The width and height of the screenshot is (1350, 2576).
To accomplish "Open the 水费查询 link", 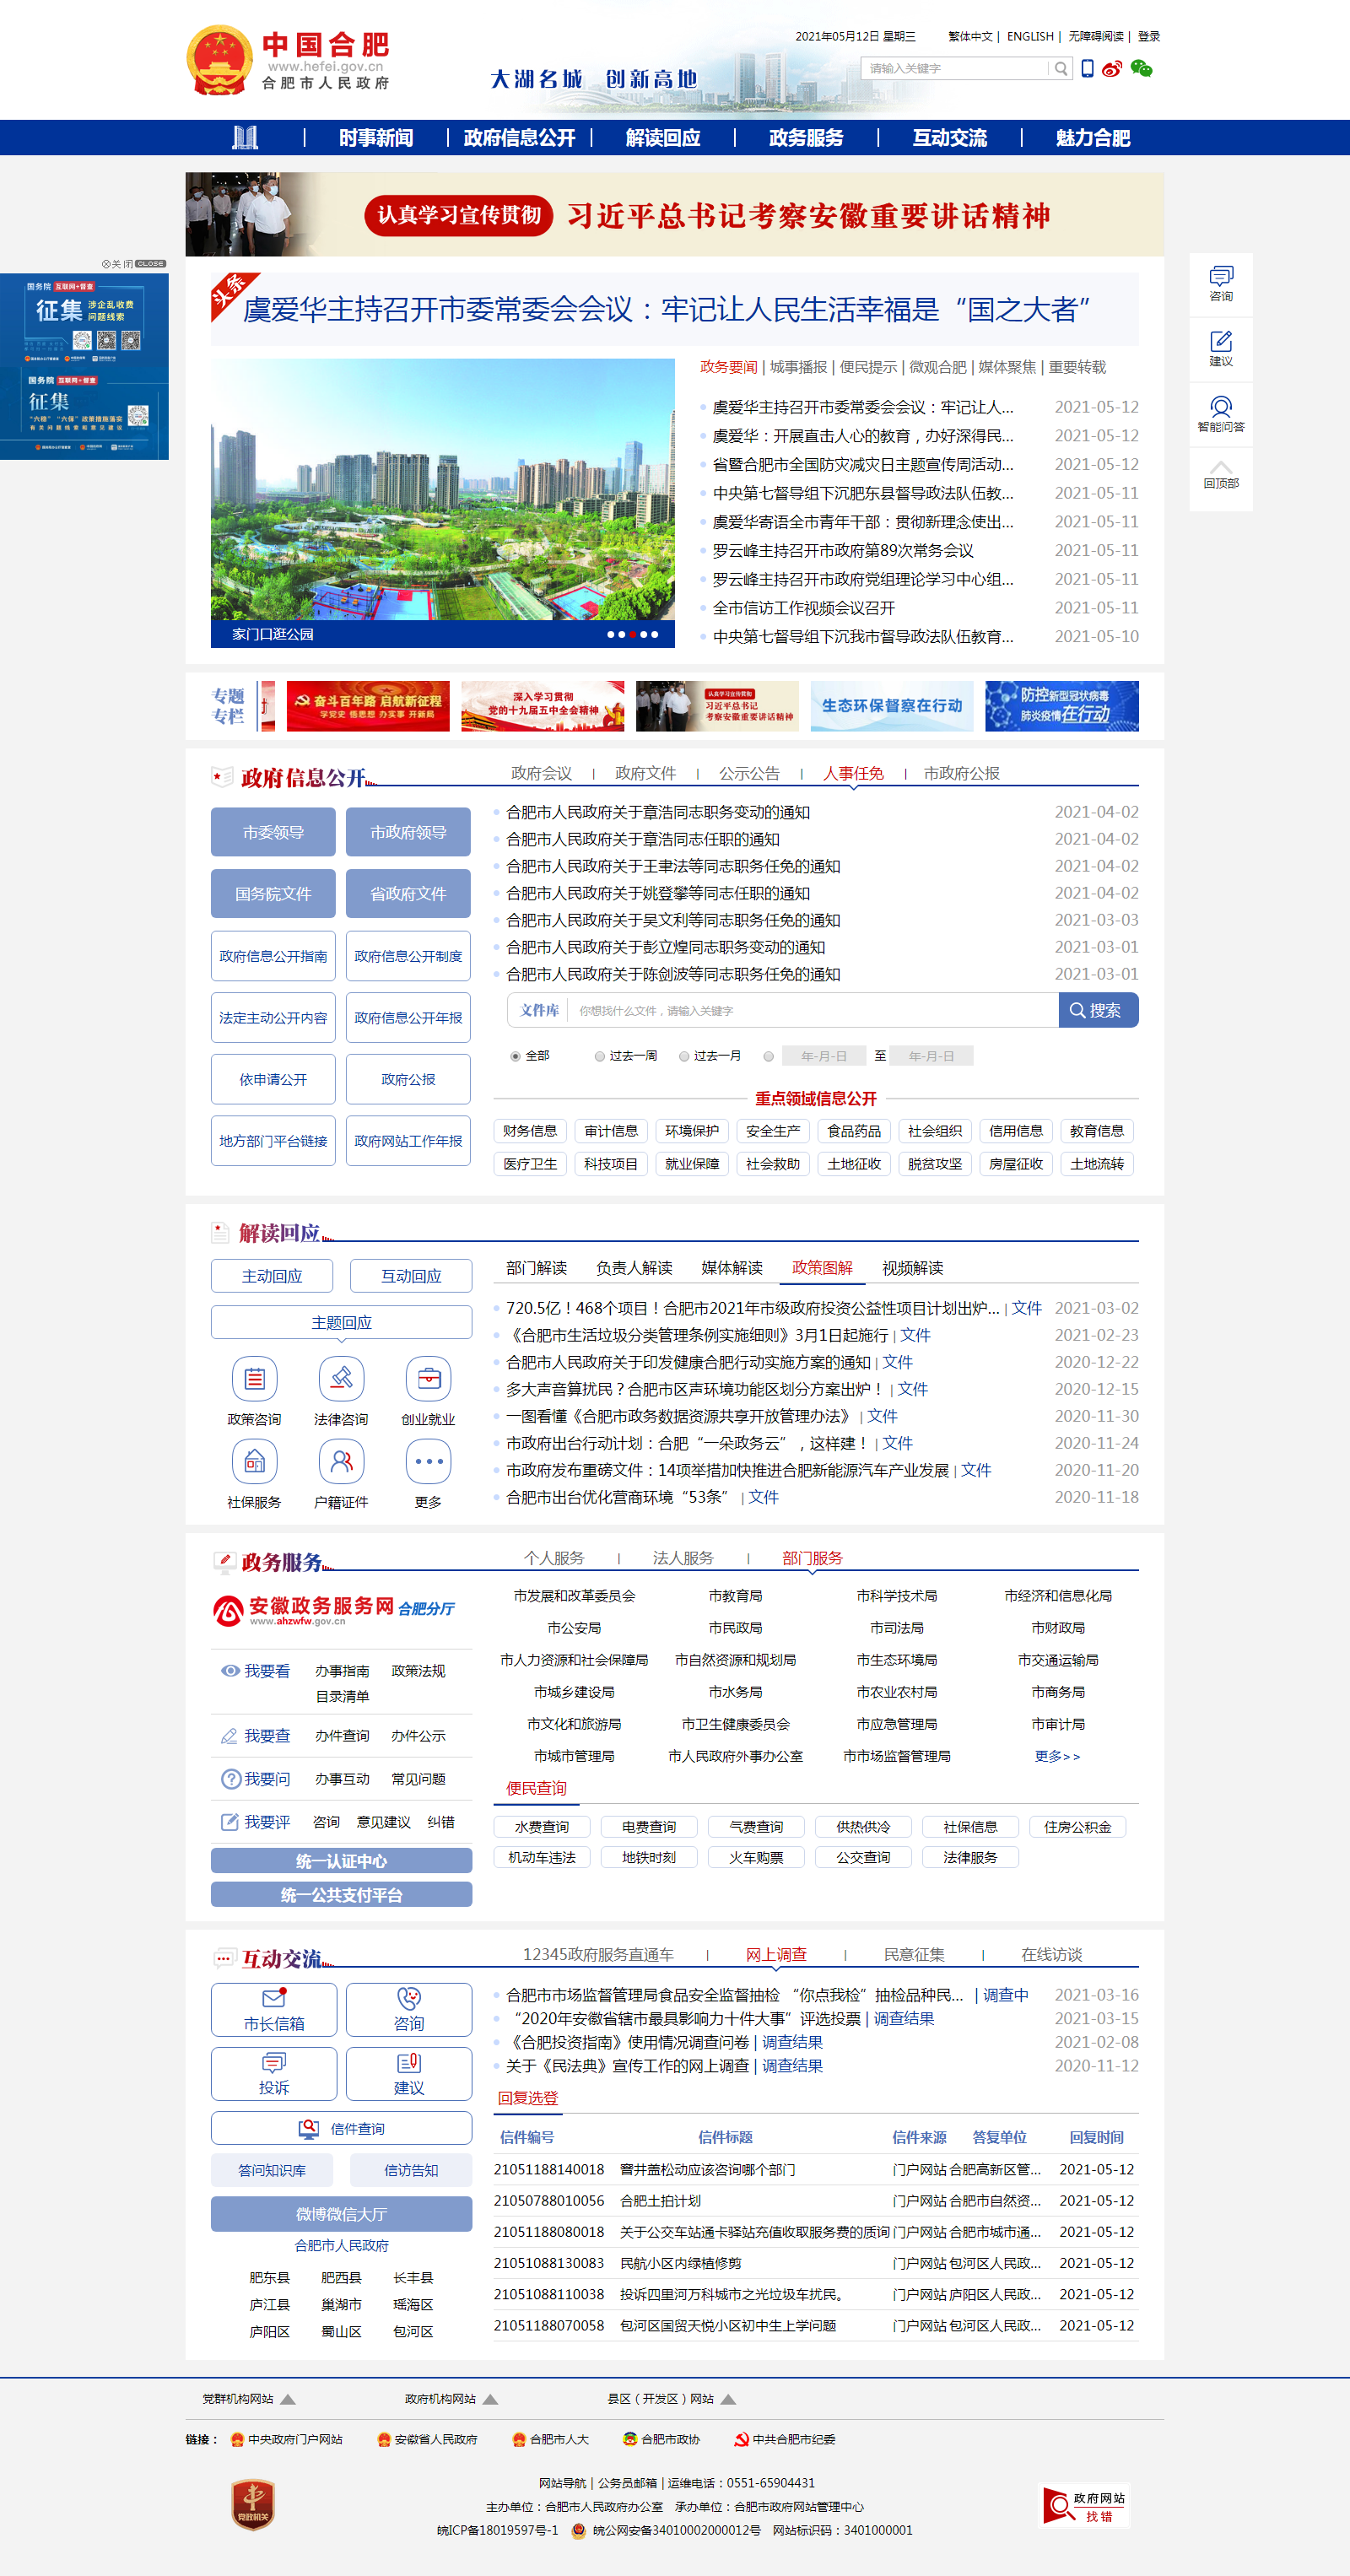I will coord(542,1827).
